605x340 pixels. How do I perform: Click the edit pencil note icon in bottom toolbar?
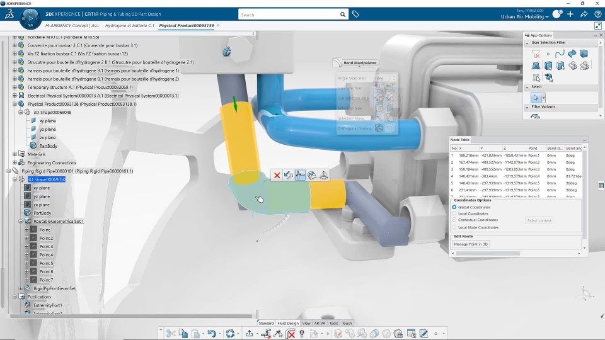coord(423,334)
